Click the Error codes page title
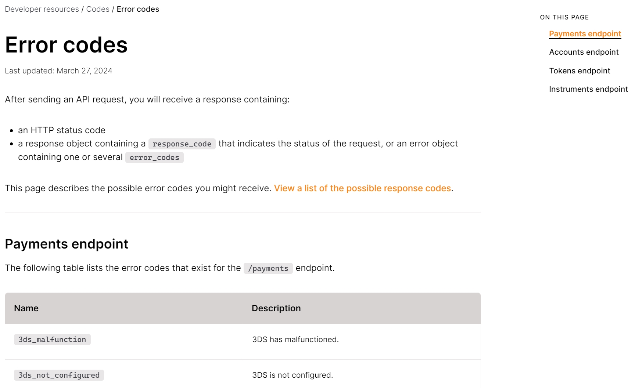The height and width of the screenshot is (388, 635). click(x=66, y=45)
